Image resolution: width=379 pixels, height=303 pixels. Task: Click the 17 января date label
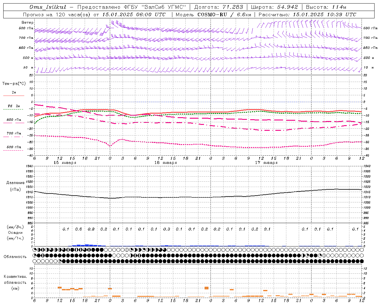(266, 163)
